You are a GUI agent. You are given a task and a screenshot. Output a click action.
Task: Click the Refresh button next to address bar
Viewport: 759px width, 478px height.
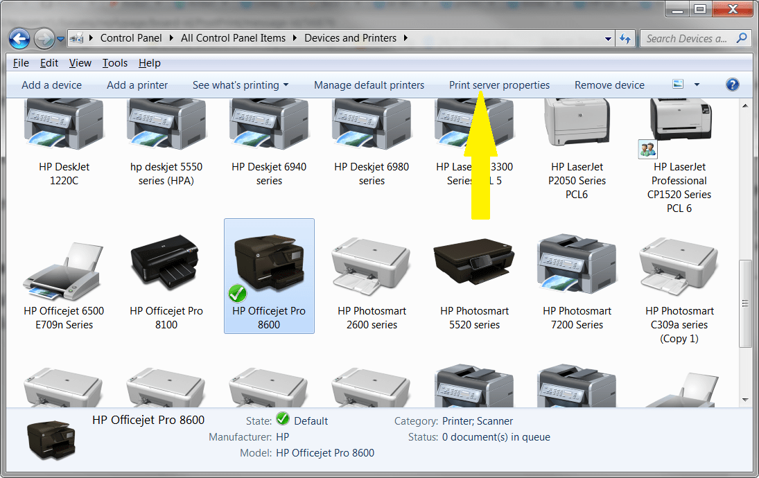[625, 39]
